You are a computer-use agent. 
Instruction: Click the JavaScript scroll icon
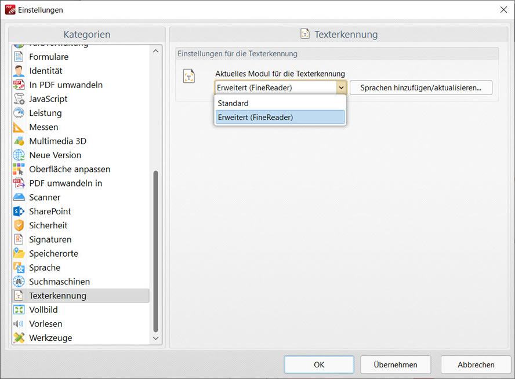pos(19,99)
